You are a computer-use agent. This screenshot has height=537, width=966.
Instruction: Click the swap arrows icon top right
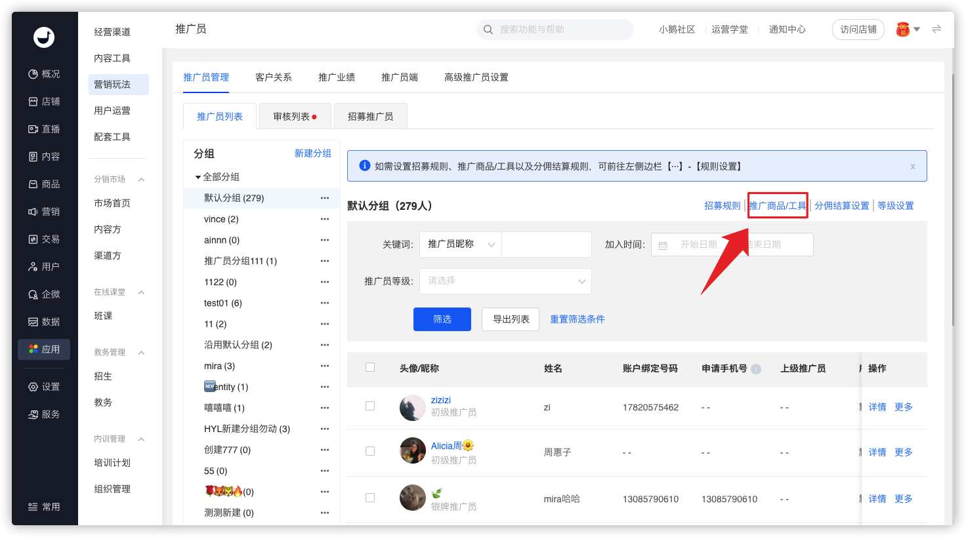pyautogui.click(x=936, y=29)
